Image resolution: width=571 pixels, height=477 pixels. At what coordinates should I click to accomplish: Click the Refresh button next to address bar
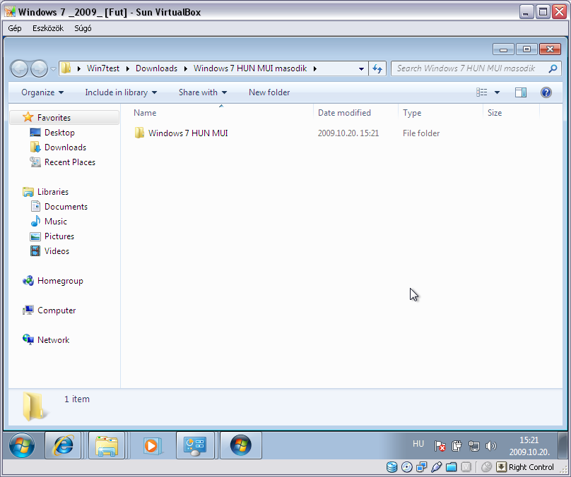pos(377,68)
